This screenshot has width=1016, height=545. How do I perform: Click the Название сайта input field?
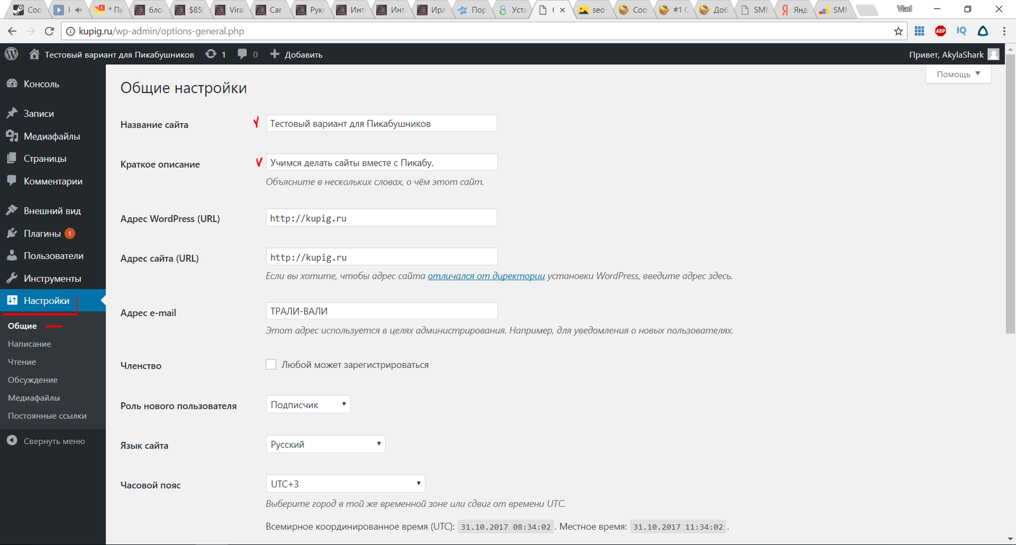coord(381,123)
